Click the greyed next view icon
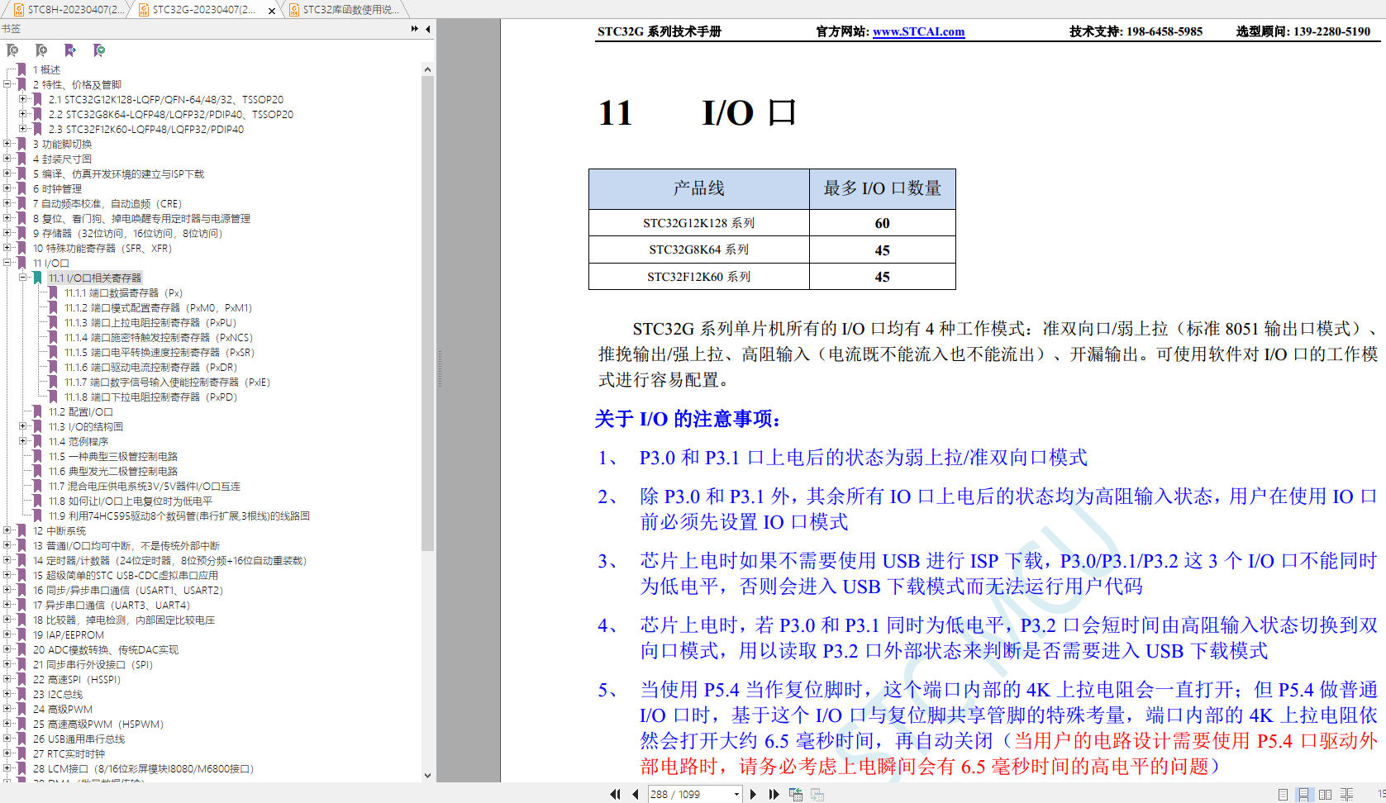This screenshot has width=1386, height=803. (x=817, y=794)
